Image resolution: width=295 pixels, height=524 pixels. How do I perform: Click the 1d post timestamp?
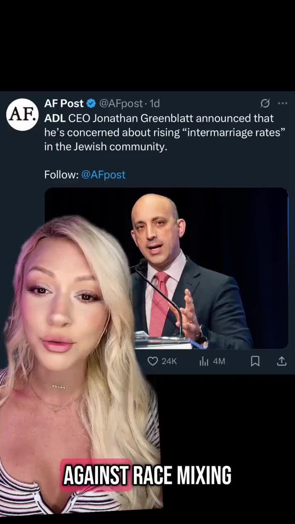tap(154, 104)
